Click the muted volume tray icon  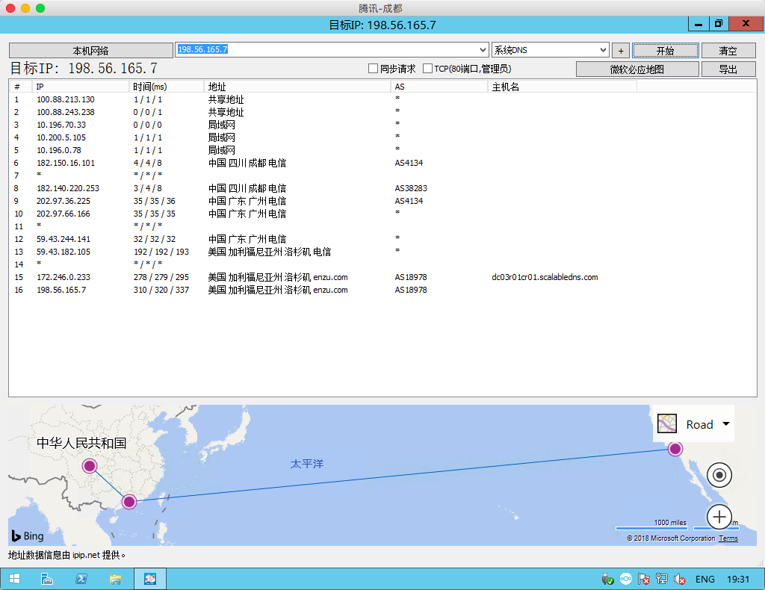point(680,580)
